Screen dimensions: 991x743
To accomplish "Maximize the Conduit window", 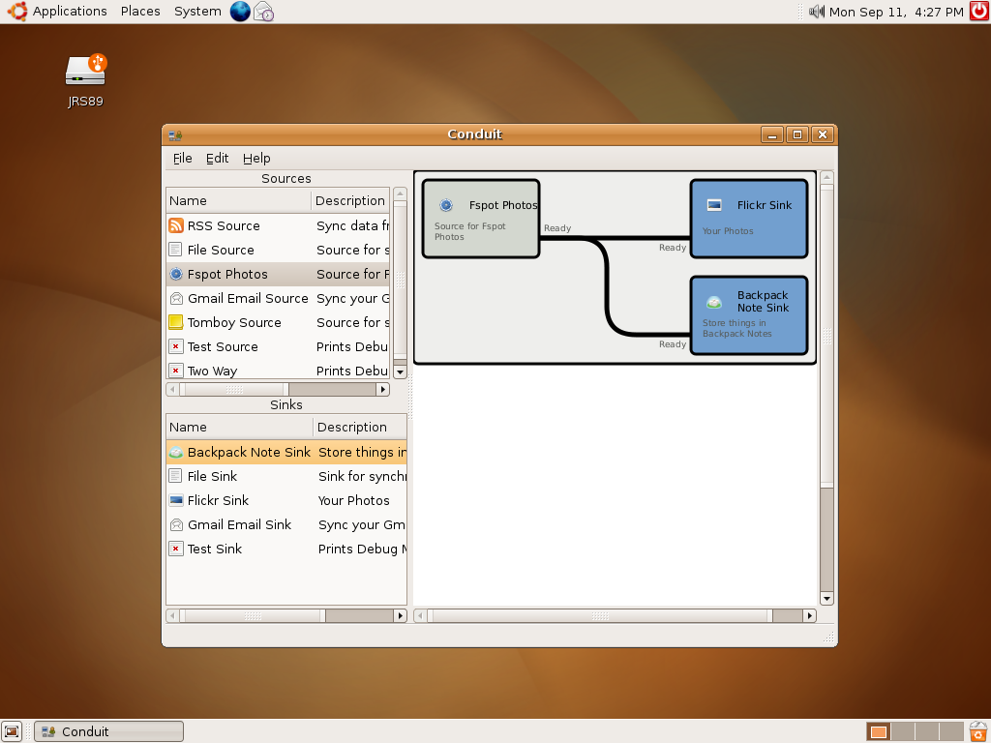I will 797,134.
